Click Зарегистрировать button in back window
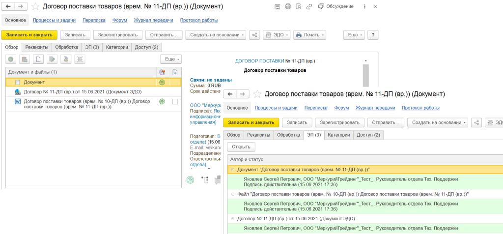The image size is (503, 234). 118,35
